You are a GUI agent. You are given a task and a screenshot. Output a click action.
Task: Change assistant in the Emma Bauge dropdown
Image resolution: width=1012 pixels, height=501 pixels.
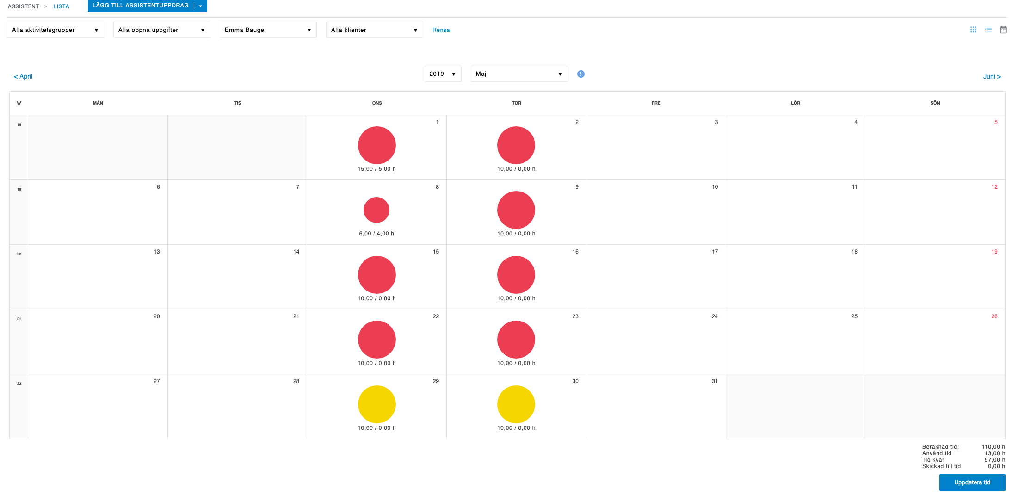tap(268, 30)
